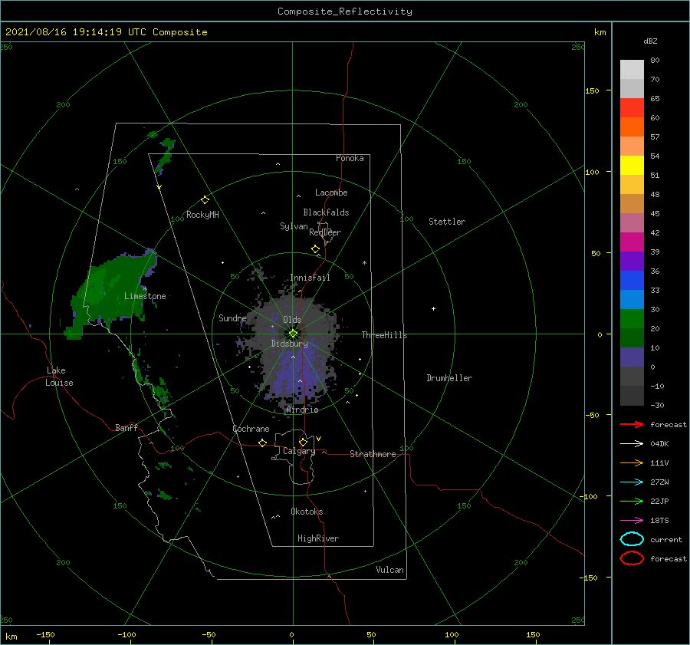Click the Strathmore label
The height and width of the screenshot is (645, 690).
point(373,454)
